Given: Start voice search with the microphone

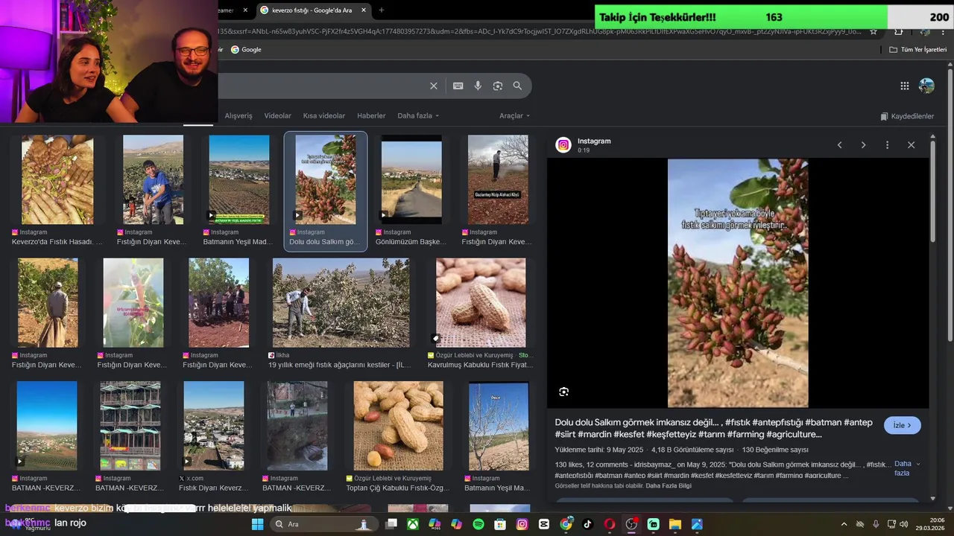Looking at the screenshot, I should point(478,86).
